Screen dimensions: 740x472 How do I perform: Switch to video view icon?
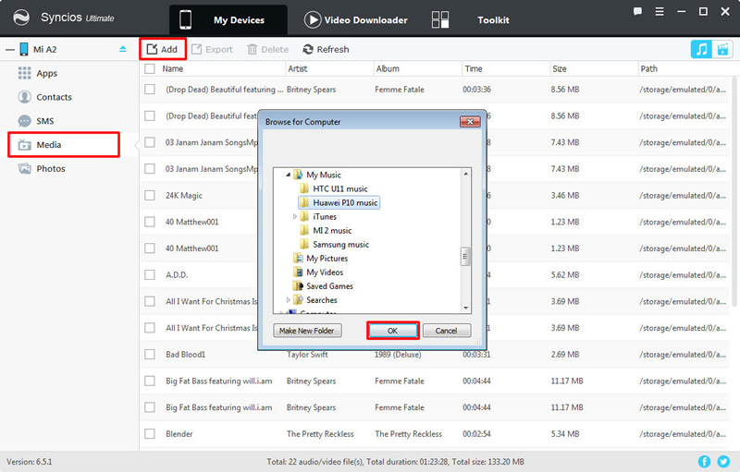pyautogui.click(x=722, y=49)
